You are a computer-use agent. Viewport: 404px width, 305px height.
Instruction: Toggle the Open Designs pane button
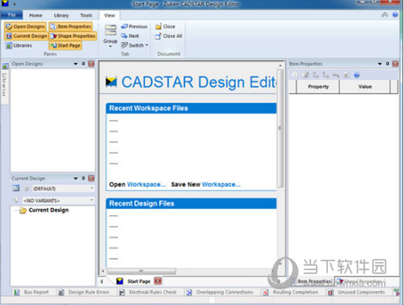pos(25,27)
